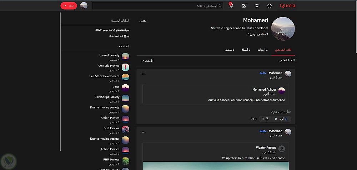Open the JavaScript Society space name
This screenshot has height=170, width=357.
point(107,97)
